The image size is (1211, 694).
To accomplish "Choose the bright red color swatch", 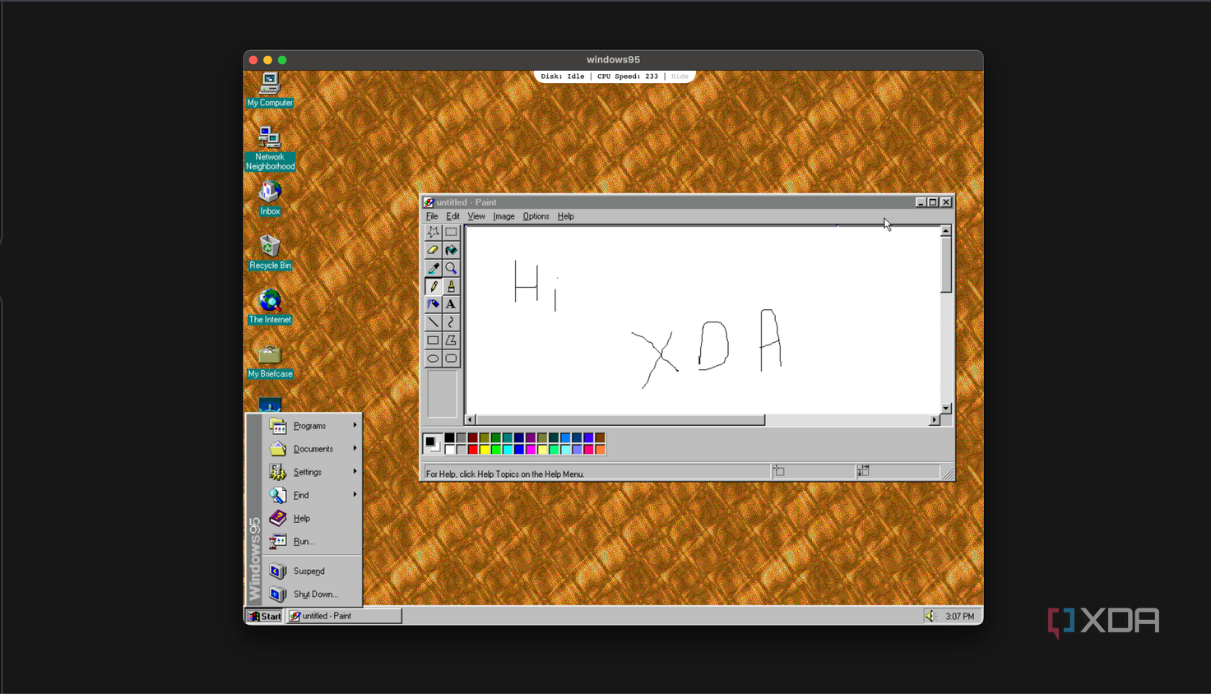I will 472,450.
